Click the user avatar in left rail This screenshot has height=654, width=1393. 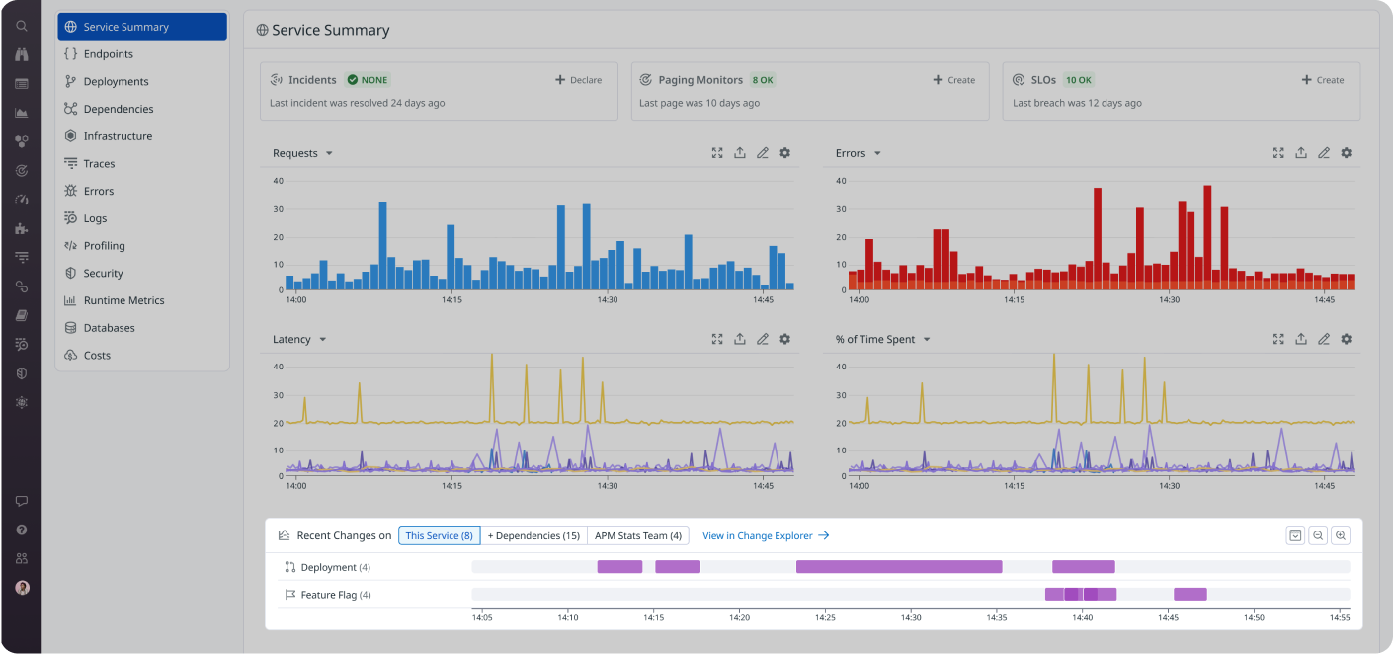tap(22, 588)
